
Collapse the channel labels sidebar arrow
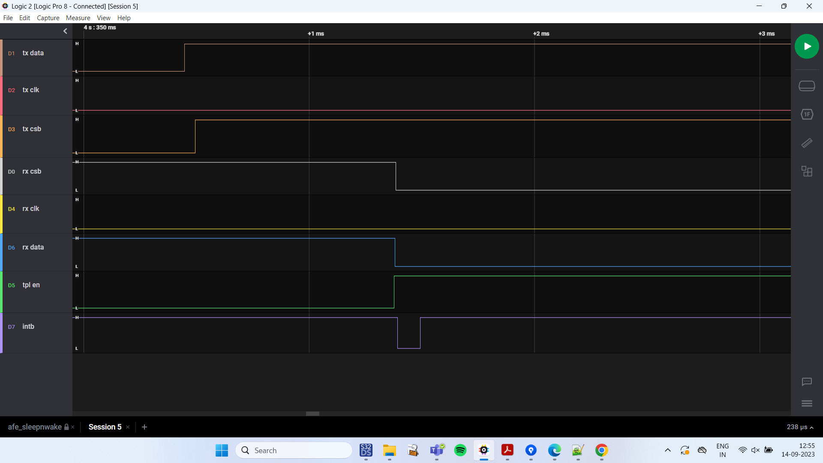click(x=65, y=31)
